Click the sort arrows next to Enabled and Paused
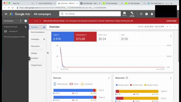181x102 pixels. pos(26,27)
